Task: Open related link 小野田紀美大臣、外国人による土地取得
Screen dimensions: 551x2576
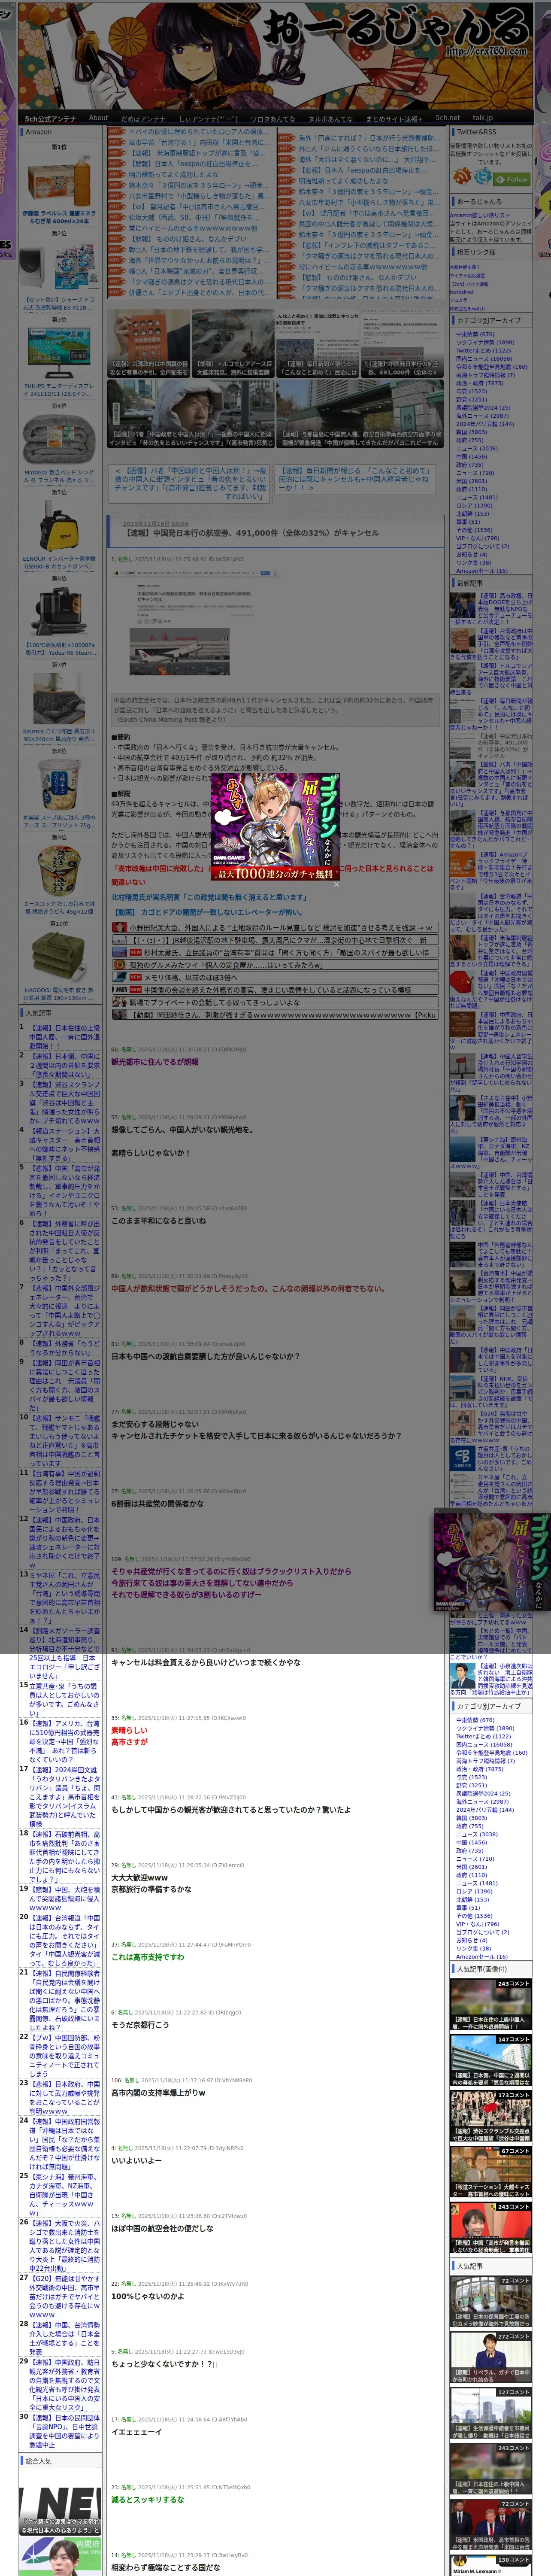Action: tap(281, 927)
